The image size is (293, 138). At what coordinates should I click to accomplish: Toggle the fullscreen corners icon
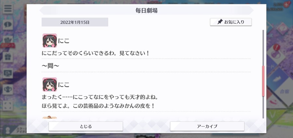8,106
